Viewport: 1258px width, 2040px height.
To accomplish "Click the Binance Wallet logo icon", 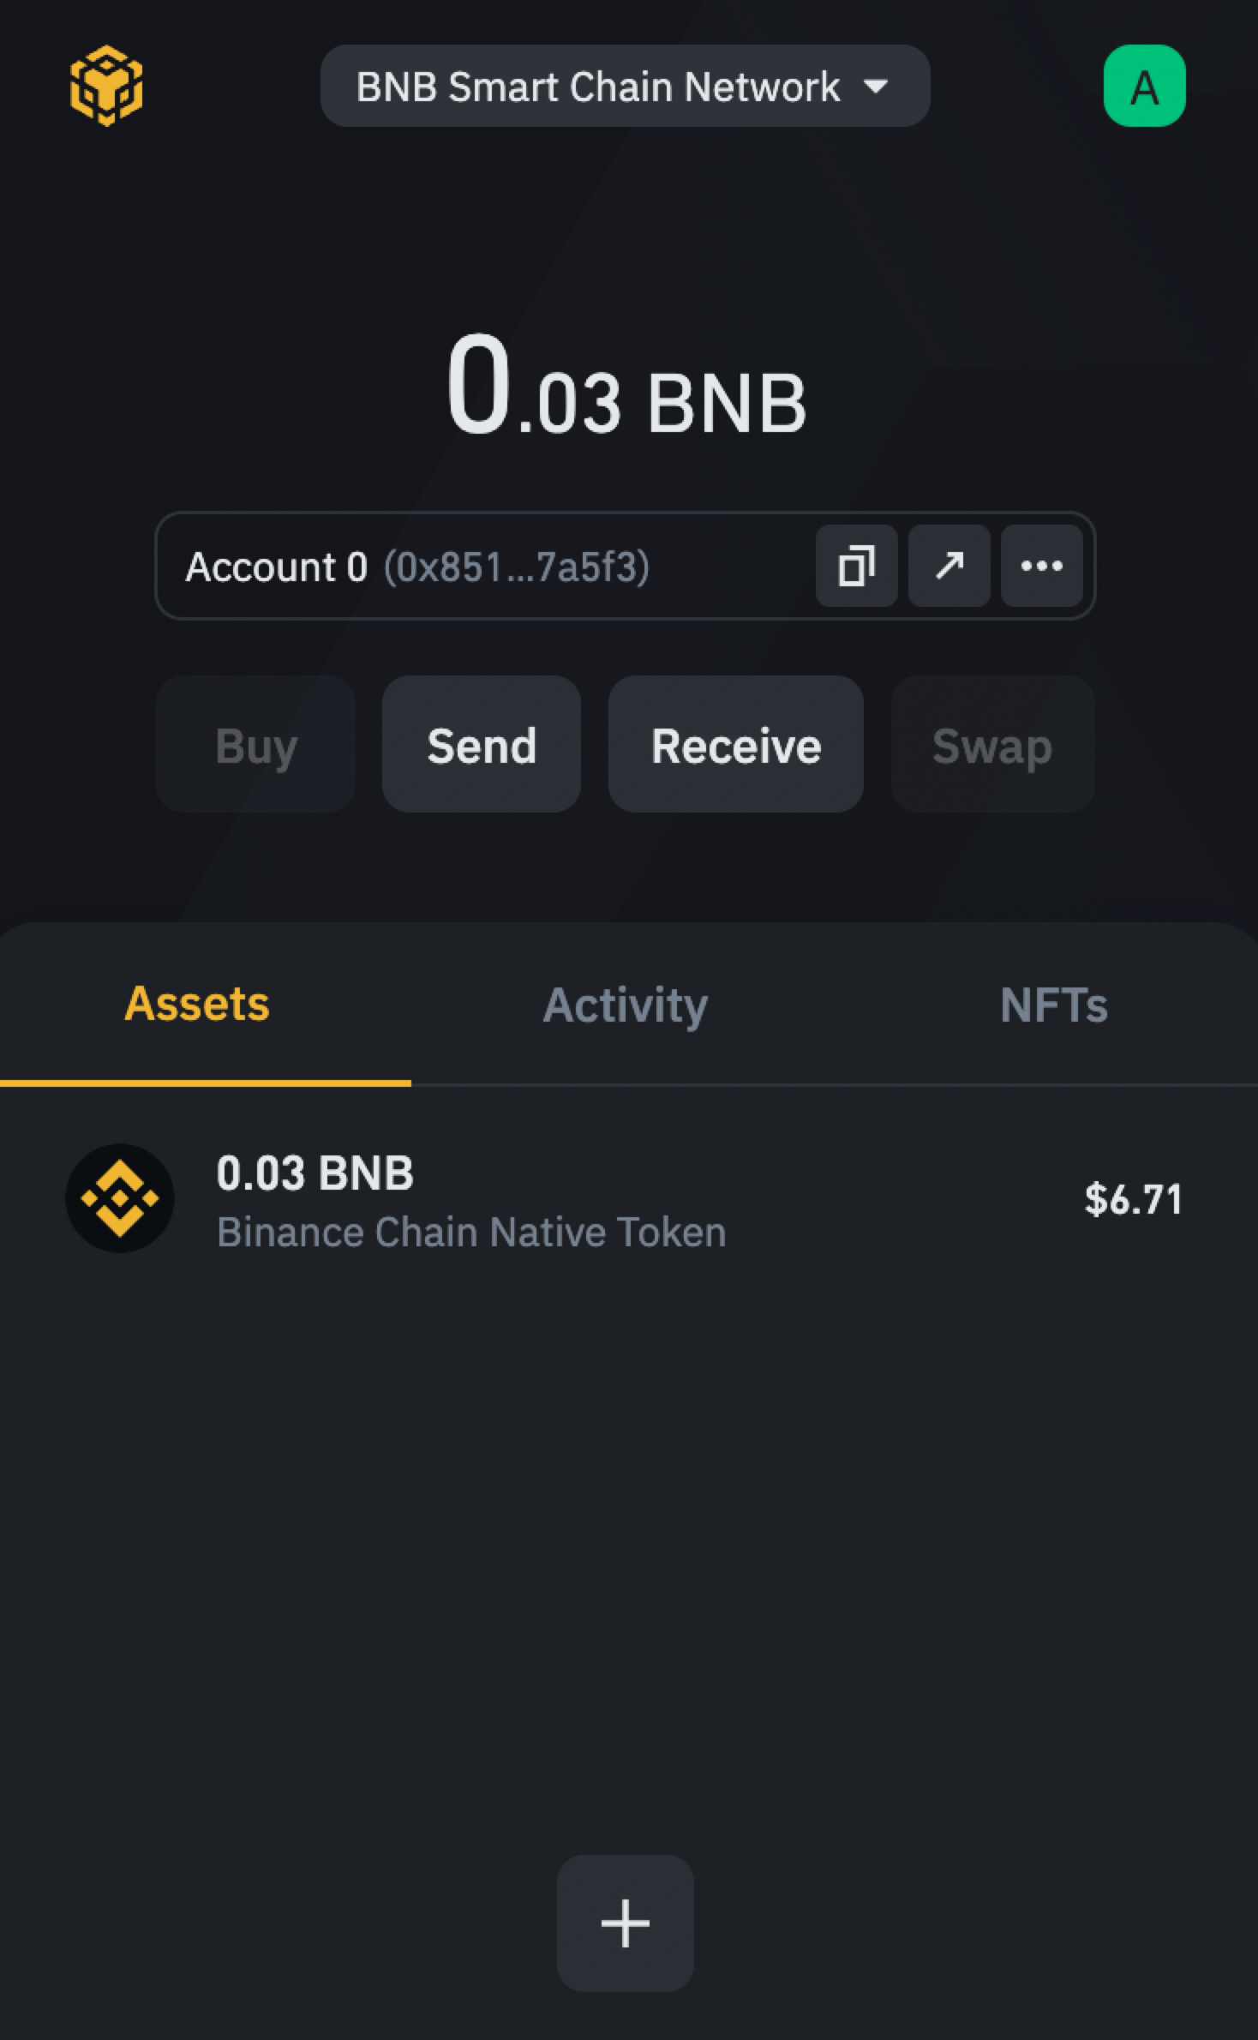I will 106,86.
